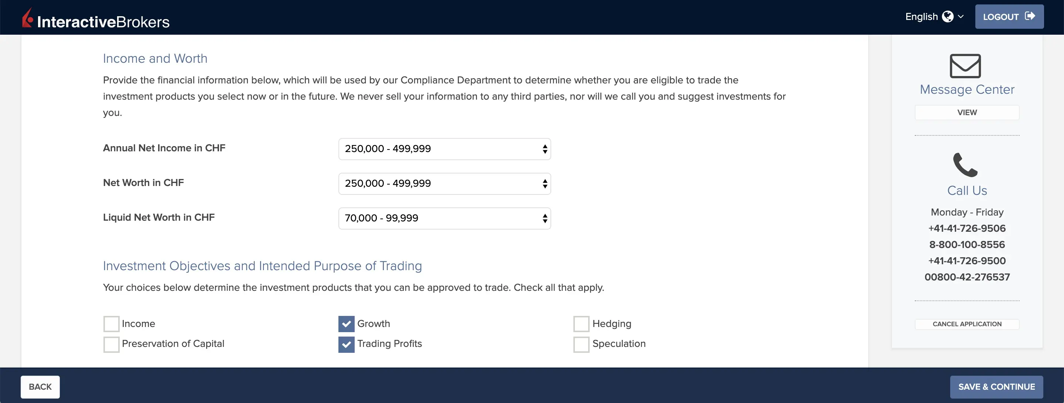Click SAVE & CONTINUE

point(996,387)
